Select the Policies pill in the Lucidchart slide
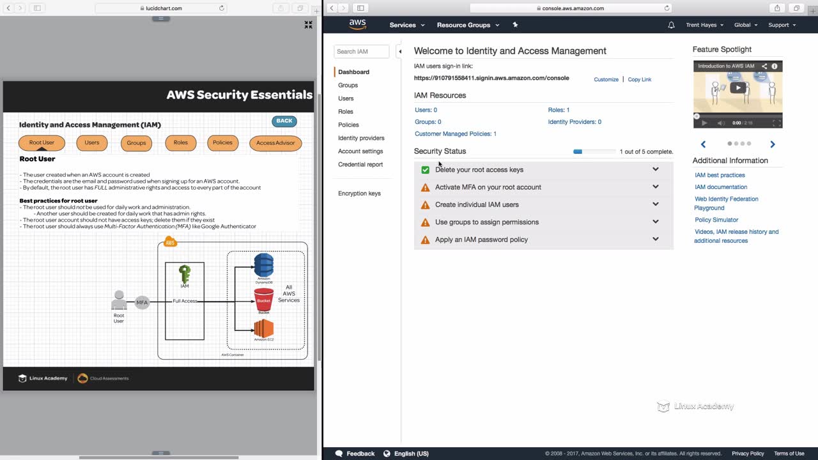The image size is (818, 460). [222, 142]
